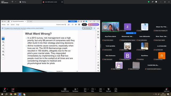Open the Meeting tab in Zoom
Image resolution: width=171 pixels, height=96 pixels.
click(x=23, y=2)
